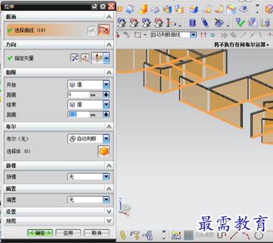This screenshot has width=273, height=243.
Task: Open the 布尔 自动判断 dropdown
Action: (106, 139)
